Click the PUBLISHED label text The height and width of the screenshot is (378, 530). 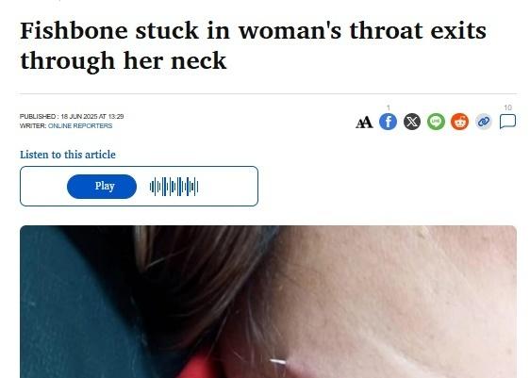[x=38, y=117]
